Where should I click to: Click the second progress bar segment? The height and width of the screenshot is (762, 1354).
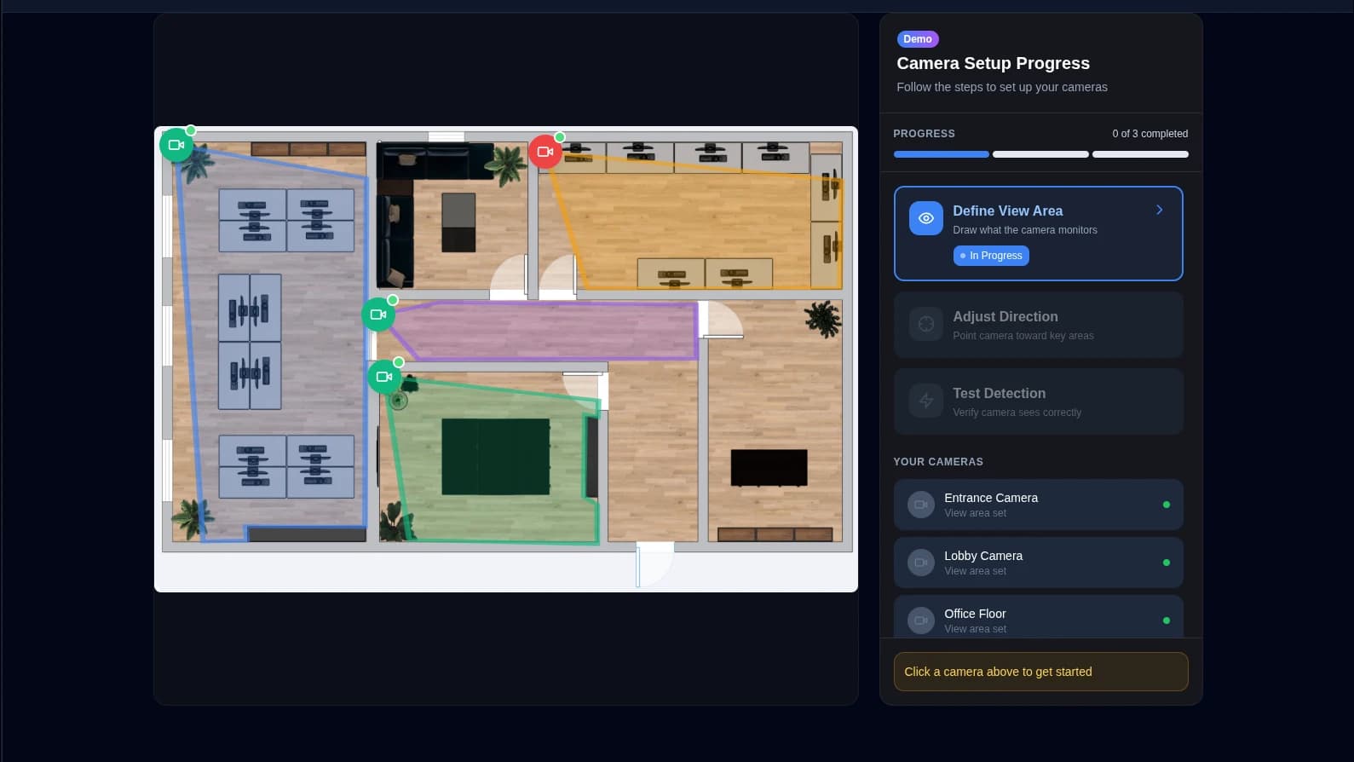pyautogui.click(x=1040, y=154)
